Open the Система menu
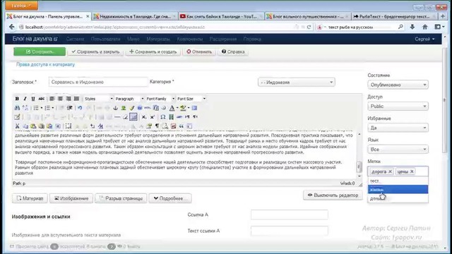The image size is (452, 254). tap(75, 40)
